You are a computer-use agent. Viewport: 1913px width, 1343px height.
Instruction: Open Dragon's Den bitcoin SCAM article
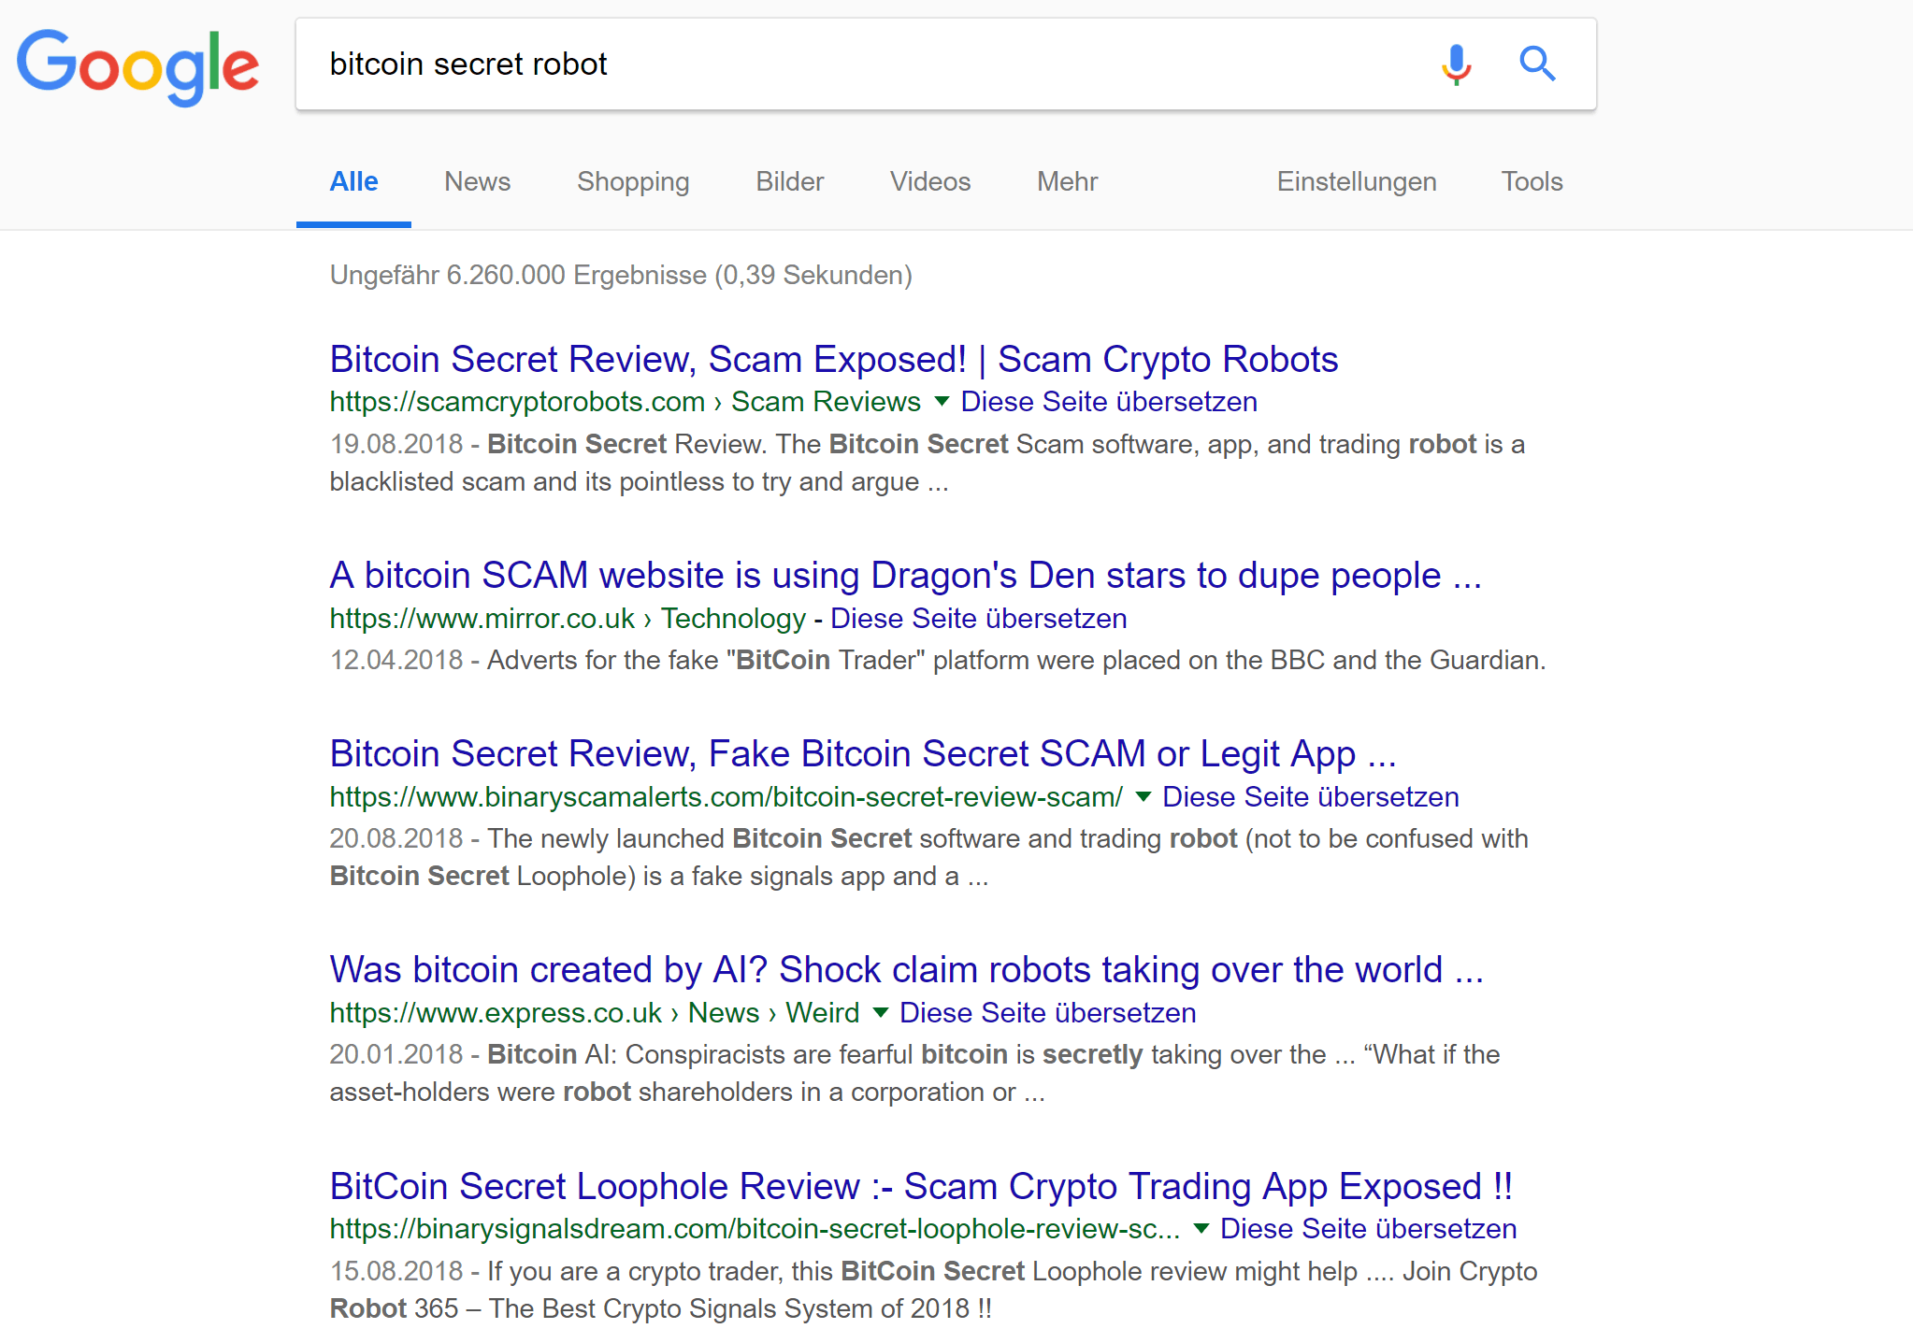(906, 576)
